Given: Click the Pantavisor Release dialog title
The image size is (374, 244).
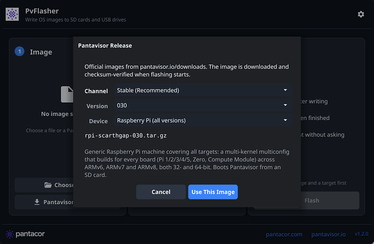Looking at the screenshot, I should click(x=105, y=46).
